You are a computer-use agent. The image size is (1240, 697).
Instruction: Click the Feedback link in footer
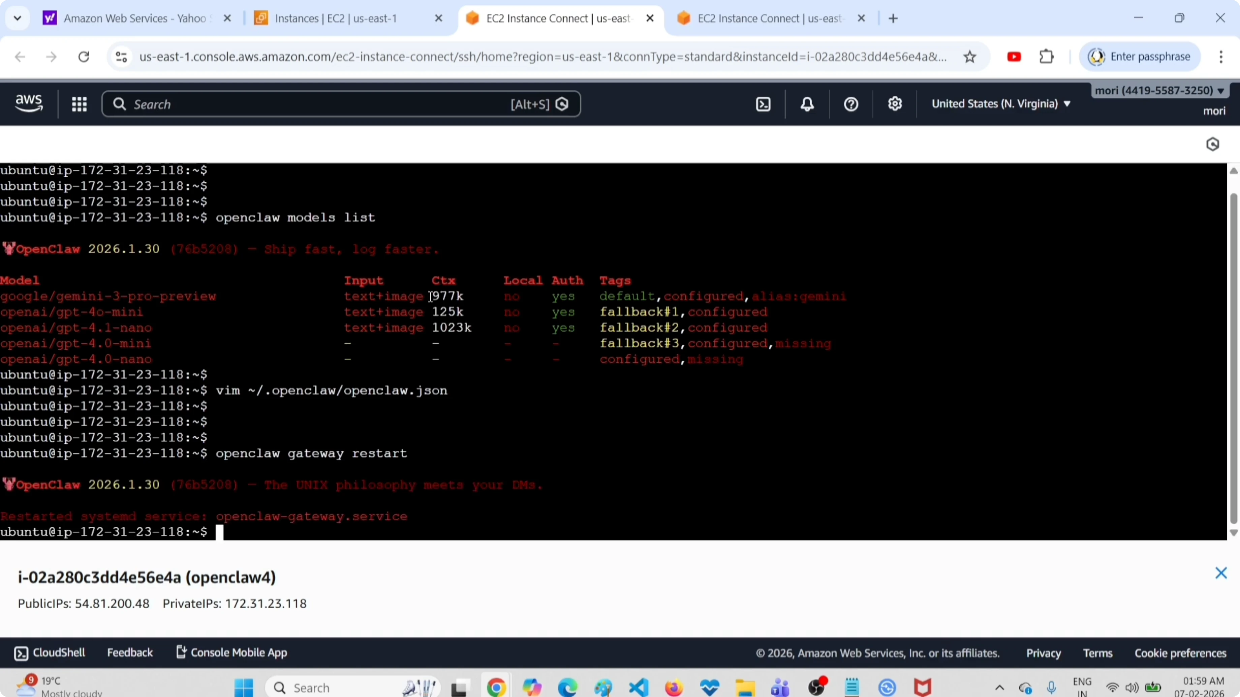(129, 653)
